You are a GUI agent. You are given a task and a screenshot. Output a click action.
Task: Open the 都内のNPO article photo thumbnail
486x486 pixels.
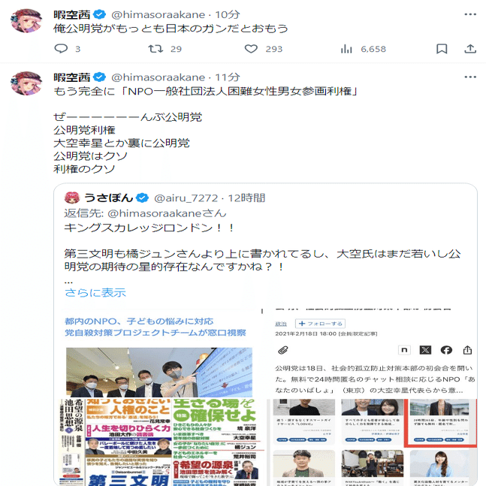pos(159,373)
